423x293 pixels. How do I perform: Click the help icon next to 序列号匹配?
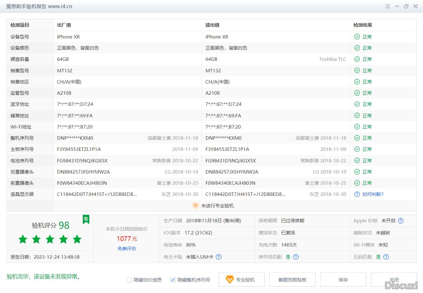click(296, 257)
